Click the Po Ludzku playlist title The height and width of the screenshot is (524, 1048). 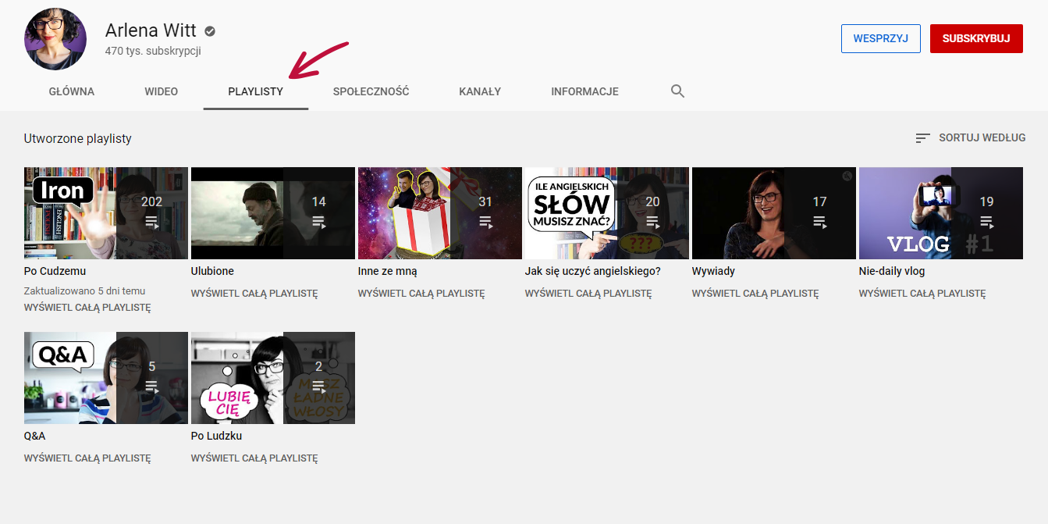217,436
